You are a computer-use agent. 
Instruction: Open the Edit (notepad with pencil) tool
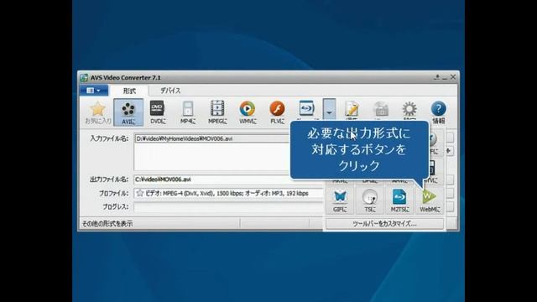pos(352,110)
